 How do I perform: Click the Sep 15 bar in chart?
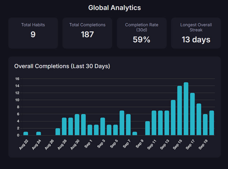(x=180, y=111)
